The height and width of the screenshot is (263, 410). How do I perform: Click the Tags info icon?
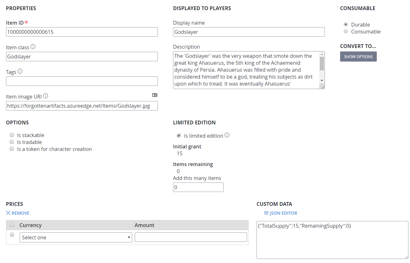click(x=20, y=71)
